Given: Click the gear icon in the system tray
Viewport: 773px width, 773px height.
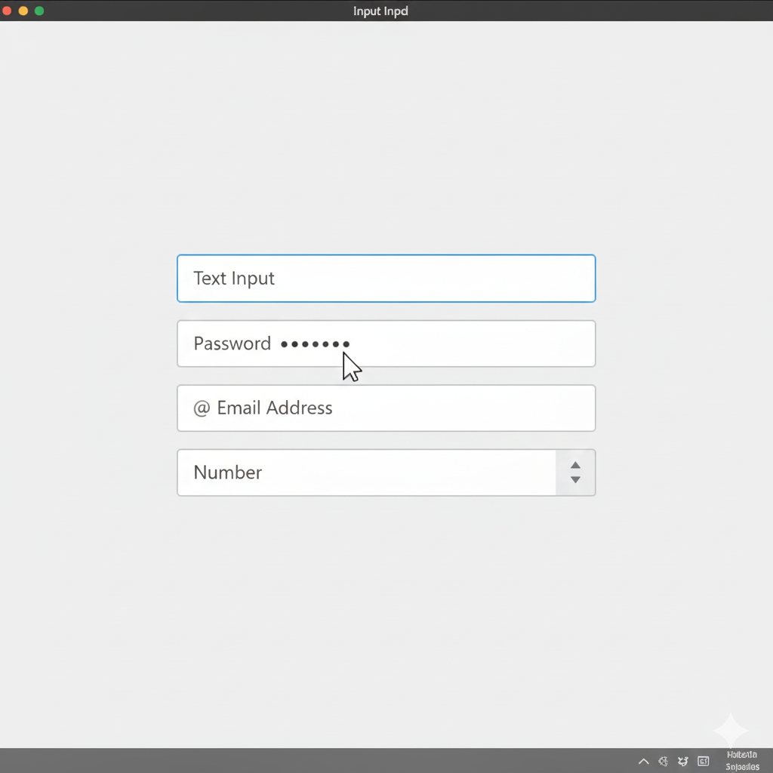Looking at the screenshot, I should tap(663, 761).
